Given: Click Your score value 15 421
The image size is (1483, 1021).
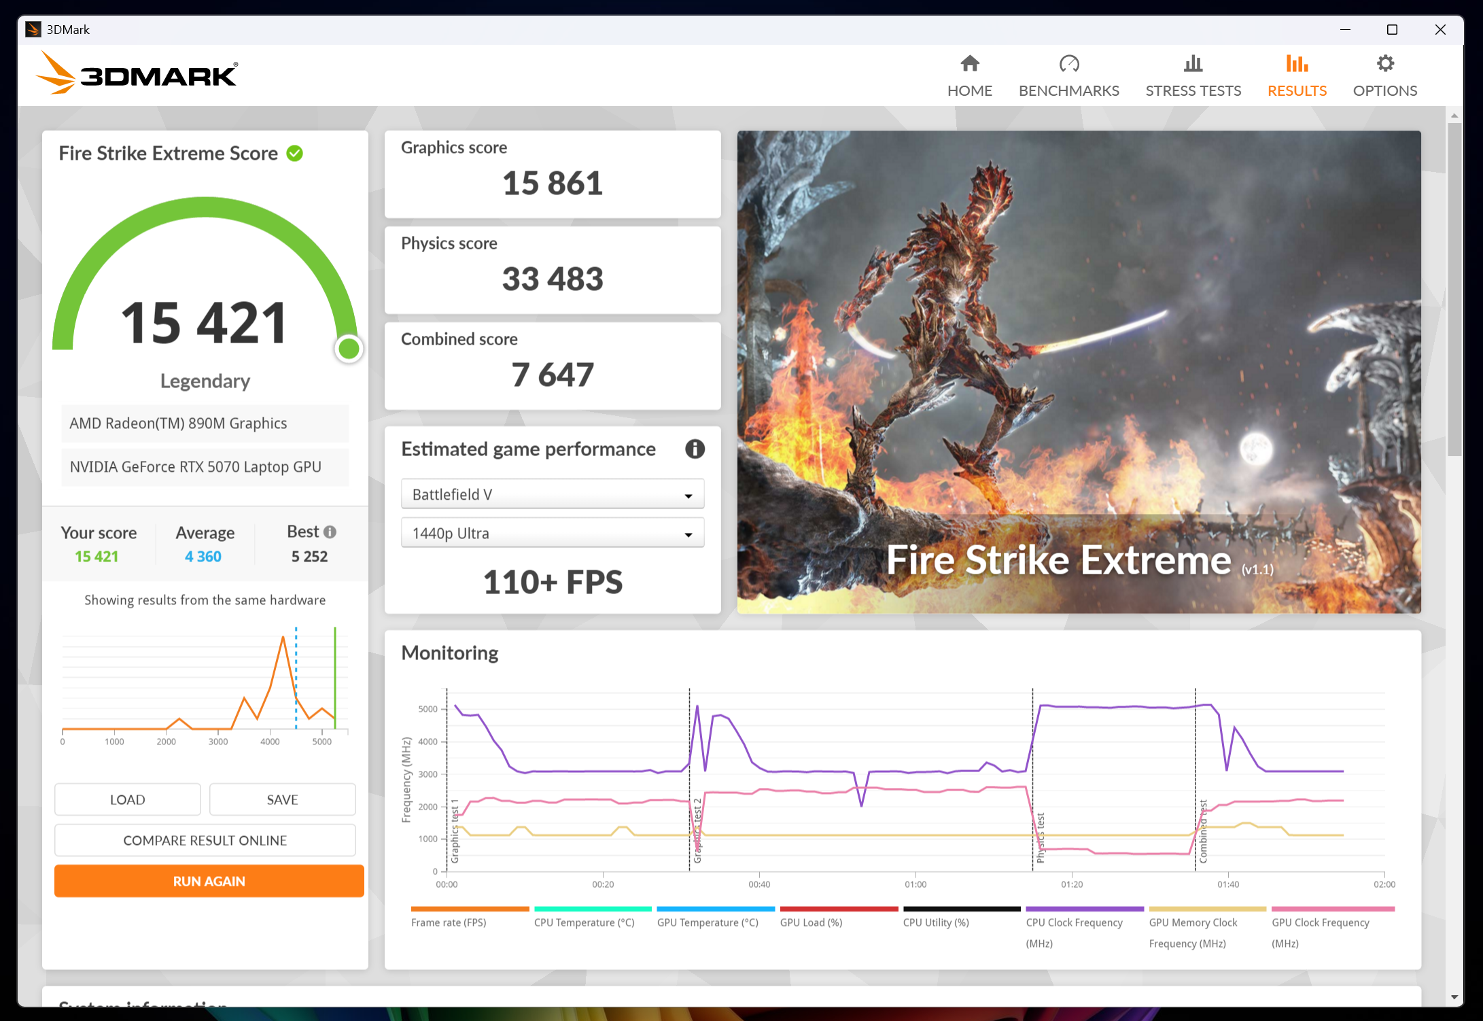Looking at the screenshot, I should (97, 557).
